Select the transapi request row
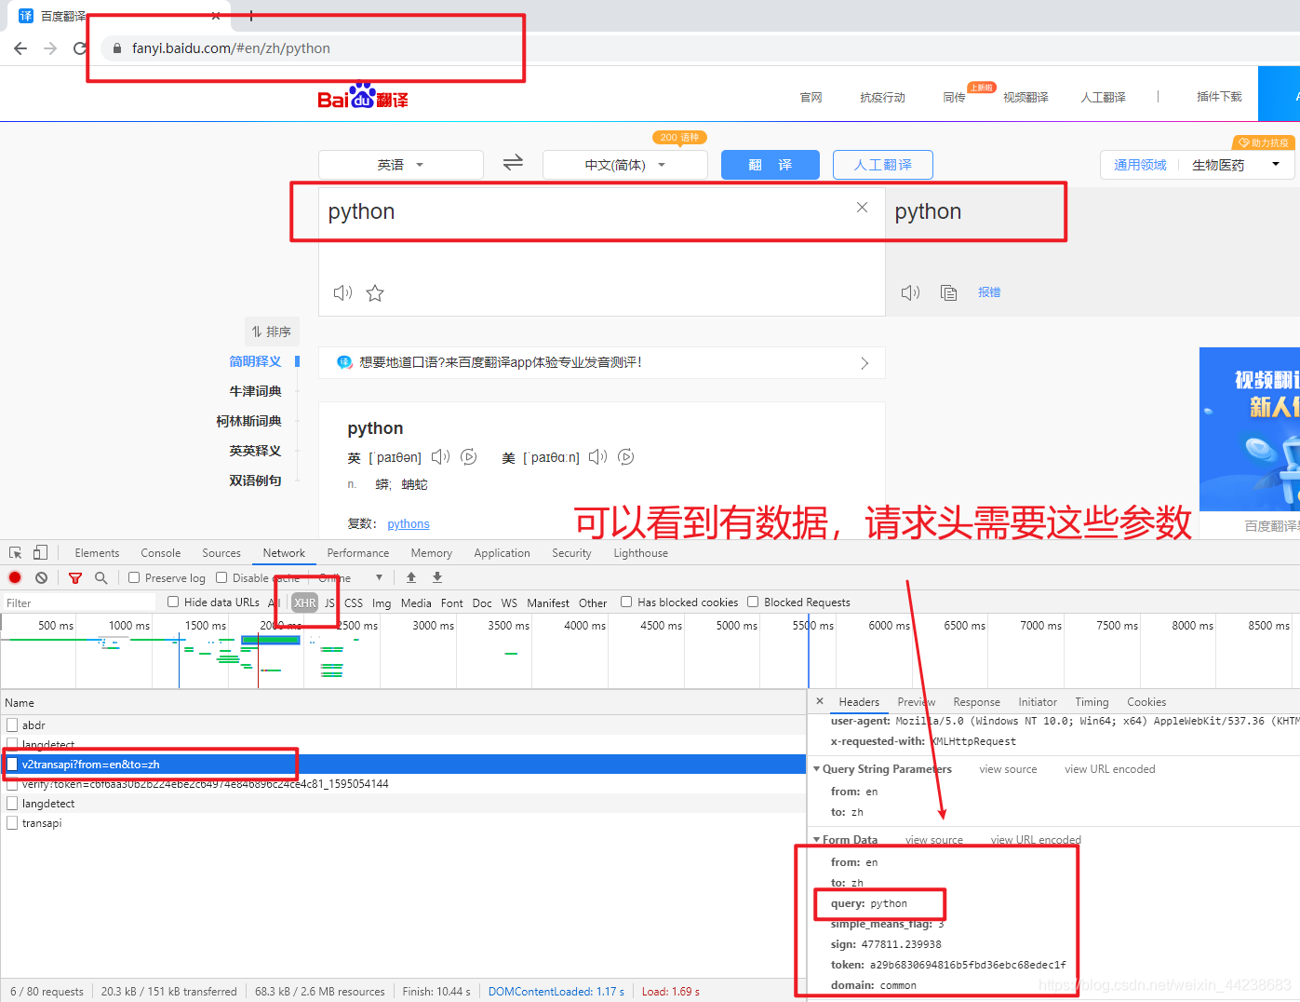The height and width of the screenshot is (1002, 1300). (x=403, y=822)
